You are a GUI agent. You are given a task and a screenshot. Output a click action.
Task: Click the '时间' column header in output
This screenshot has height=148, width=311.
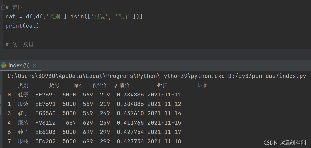pos(204,85)
